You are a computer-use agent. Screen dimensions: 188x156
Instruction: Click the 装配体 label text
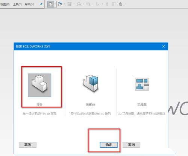pyautogui.click(x=91, y=104)
